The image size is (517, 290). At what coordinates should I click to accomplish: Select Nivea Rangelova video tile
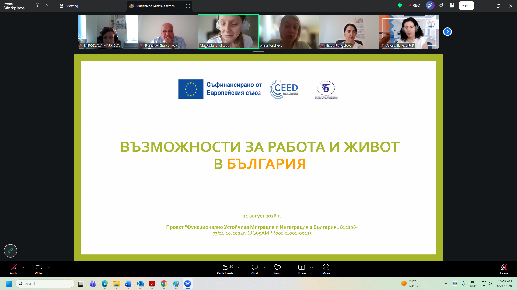pyautogui.click(x=349, y=32)
